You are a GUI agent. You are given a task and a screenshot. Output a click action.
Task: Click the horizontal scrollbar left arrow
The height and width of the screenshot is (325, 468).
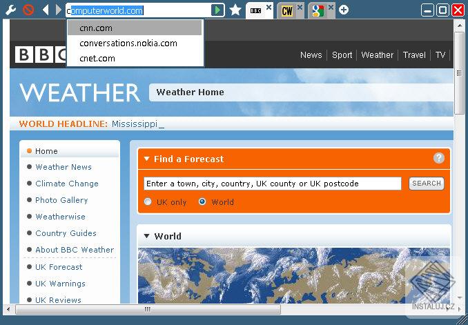[8, 309]
